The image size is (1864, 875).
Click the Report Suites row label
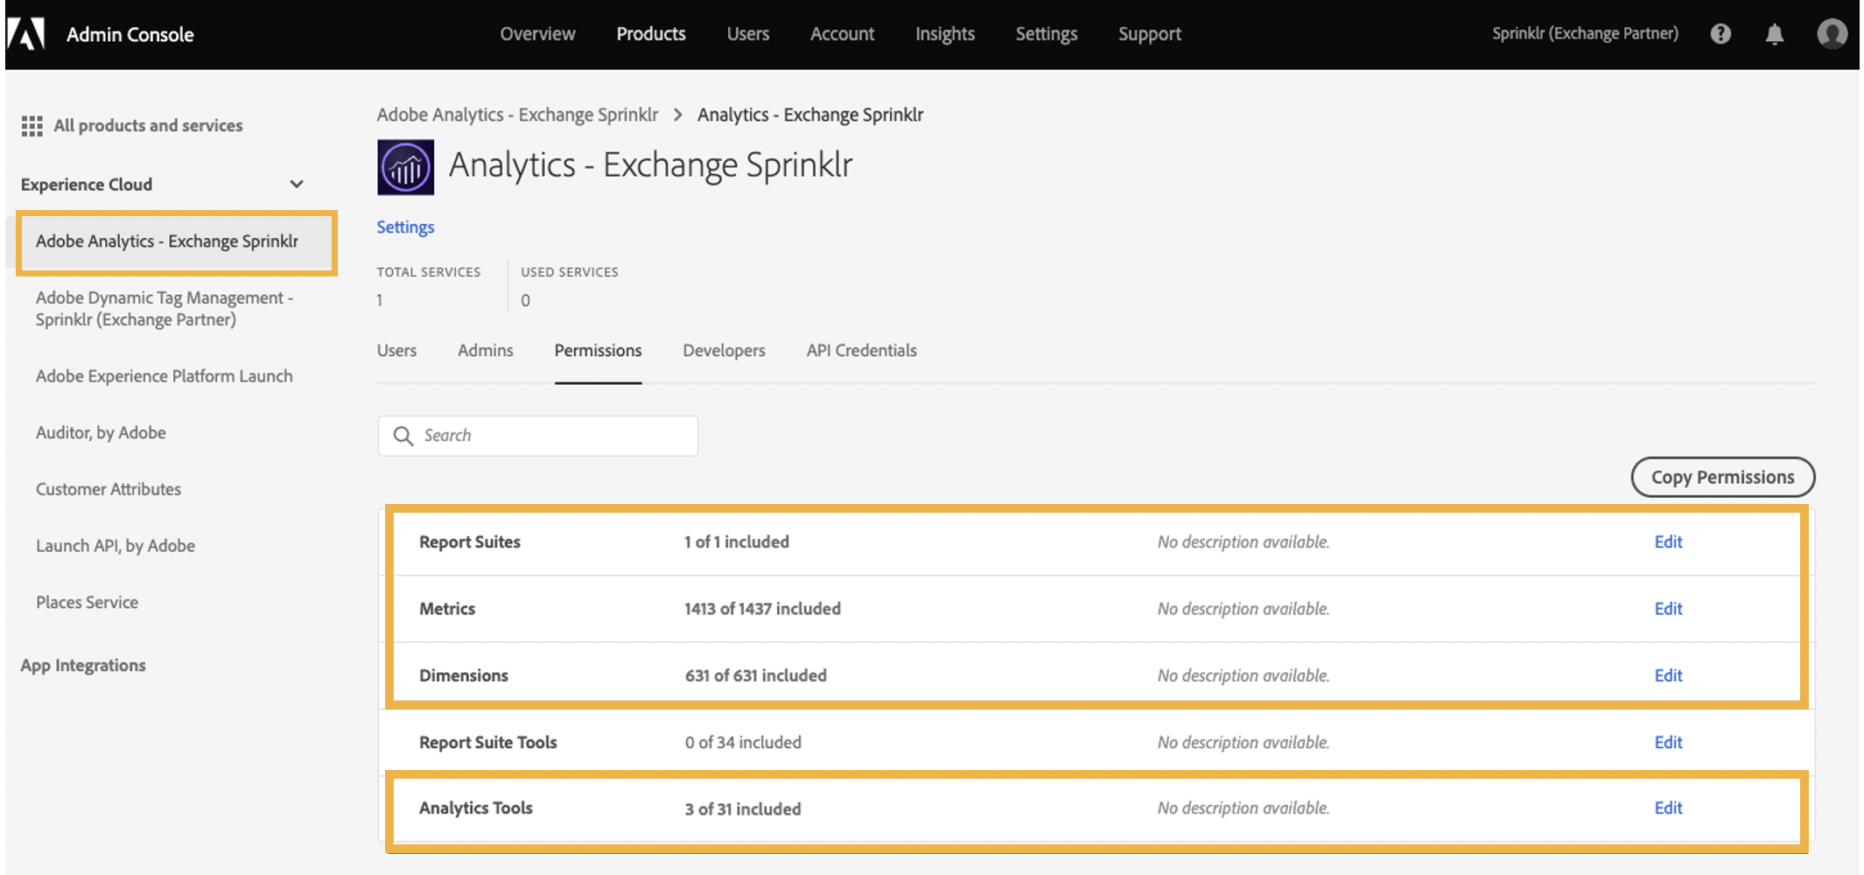[x=470, y=542]
